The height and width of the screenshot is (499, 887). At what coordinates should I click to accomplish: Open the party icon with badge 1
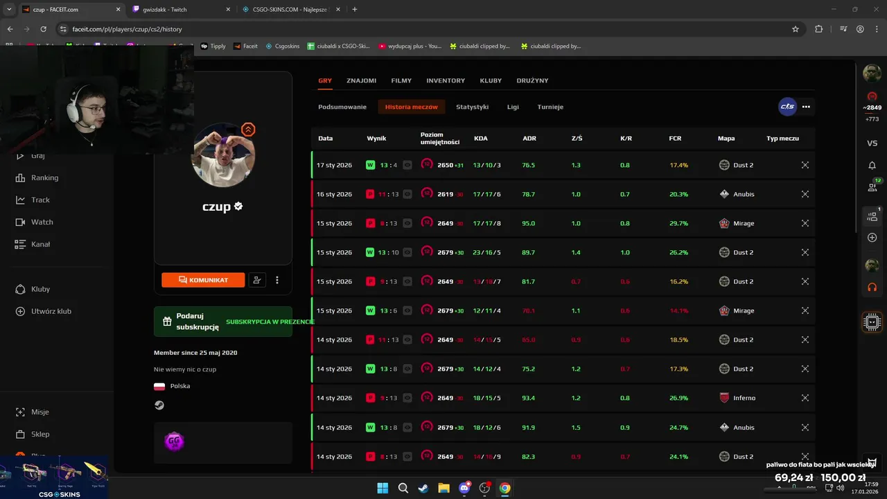point(872,216)
